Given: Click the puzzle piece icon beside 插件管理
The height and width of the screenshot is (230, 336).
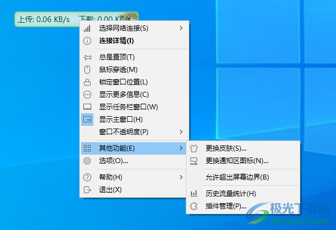Looking at the screenshot, I should tap(194, 206).
